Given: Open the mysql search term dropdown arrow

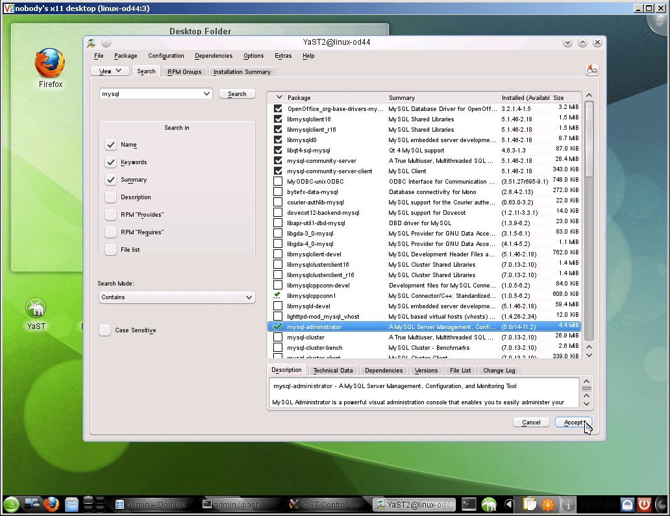Looking at the screenshot, I should [x=207, y=93].
